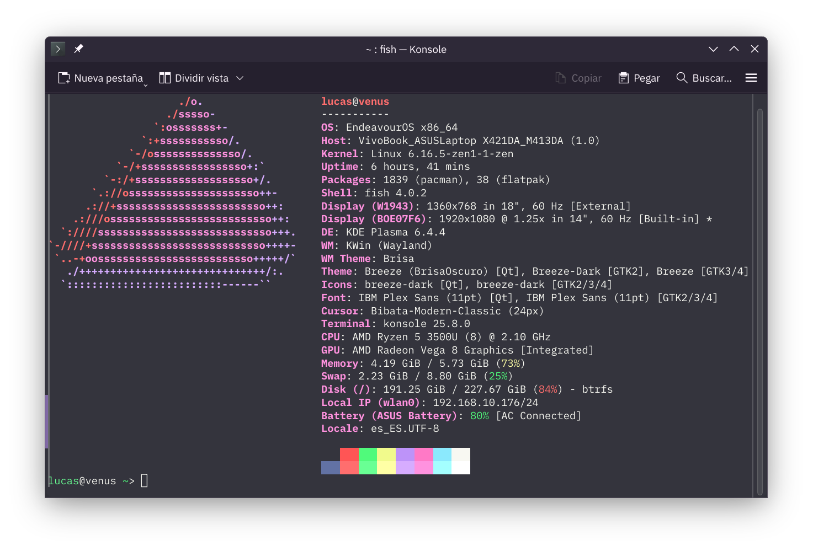Click the Host VivoBook_ASUSLaptop line

(x=460, y=141)
